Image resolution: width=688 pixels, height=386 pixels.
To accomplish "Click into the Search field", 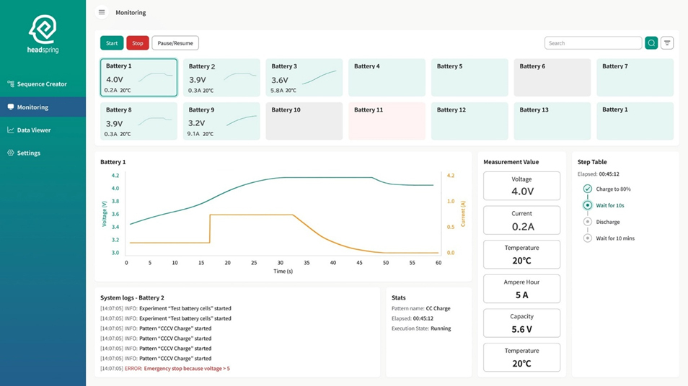I will click(x=592, y=43).
